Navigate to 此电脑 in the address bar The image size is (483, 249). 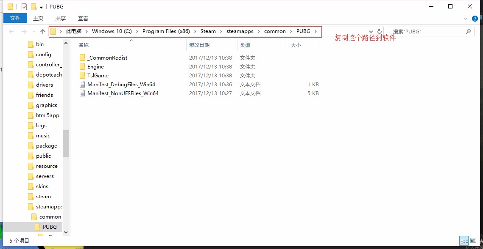coord(74,31)
